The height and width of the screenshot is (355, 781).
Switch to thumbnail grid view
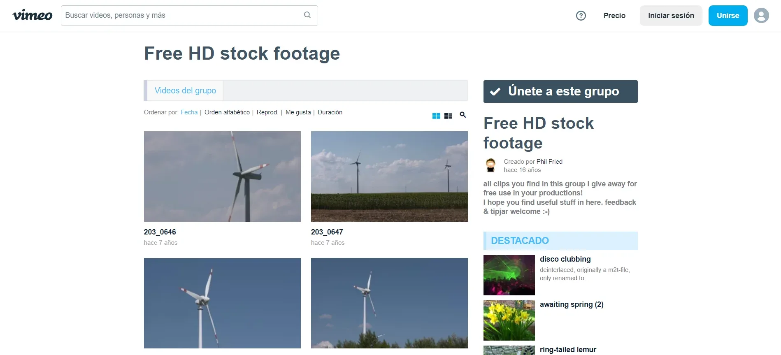pos(436,116)
